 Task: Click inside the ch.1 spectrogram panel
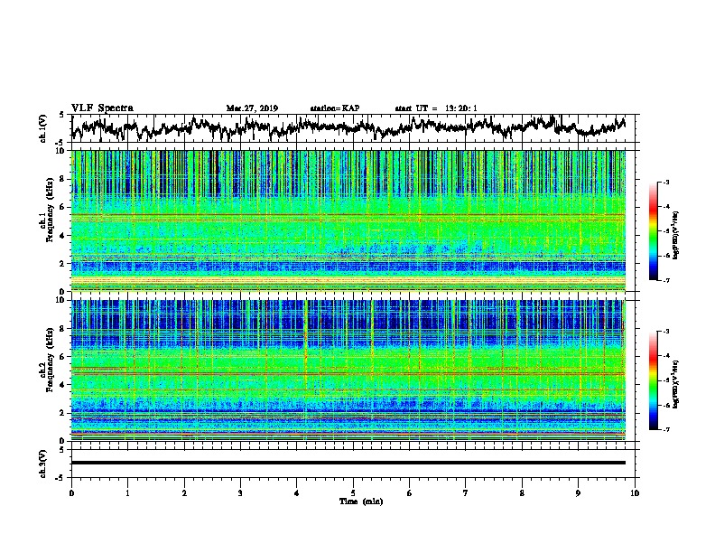[348, 220]
